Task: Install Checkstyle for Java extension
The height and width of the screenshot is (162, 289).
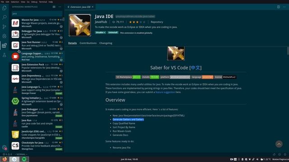Action: pyautogui.click(x=59, y=149)
